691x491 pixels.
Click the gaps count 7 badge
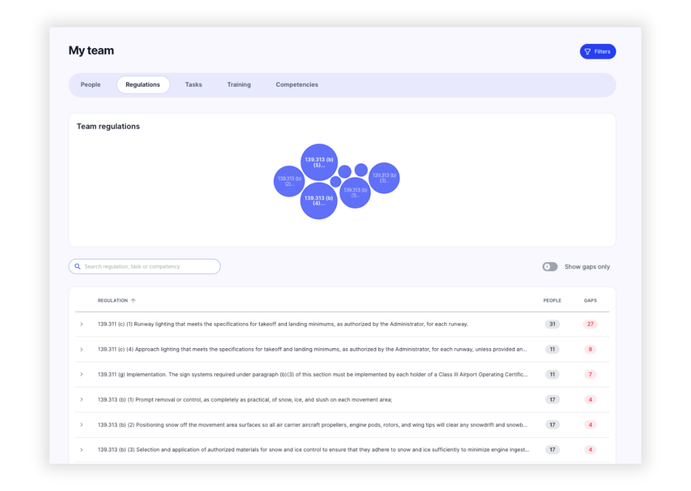coord(590,375)
